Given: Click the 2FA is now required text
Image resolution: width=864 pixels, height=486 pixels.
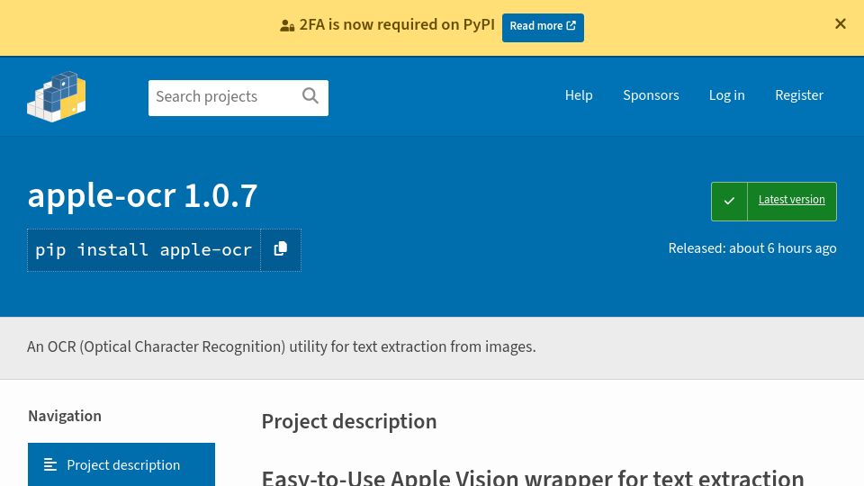Looking at the screenshot, I should [x=397, y=25].
